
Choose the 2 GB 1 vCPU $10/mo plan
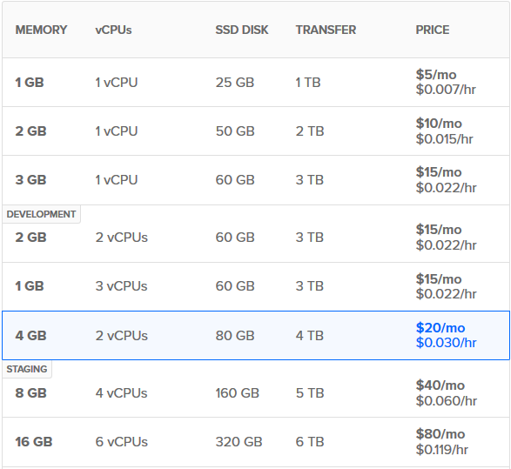click(256, 131)
